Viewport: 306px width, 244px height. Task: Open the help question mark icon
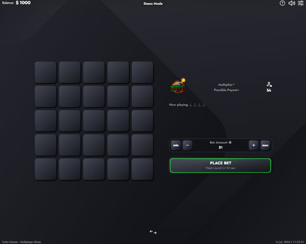click(x=282, y=3)
